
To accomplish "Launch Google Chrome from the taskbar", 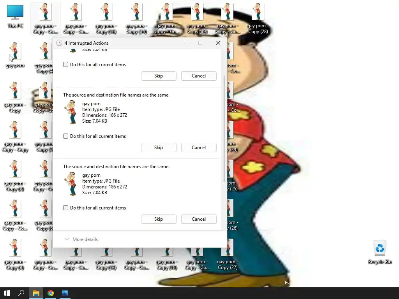I will click(x=51, y=293).
